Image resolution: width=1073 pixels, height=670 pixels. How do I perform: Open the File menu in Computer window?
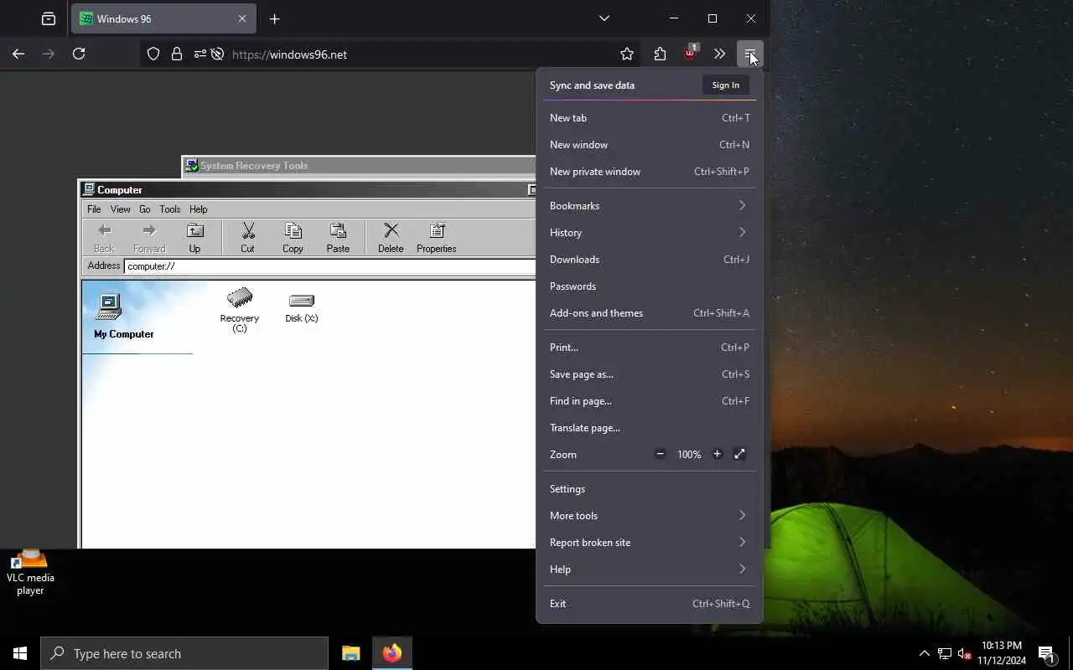pyautogui.click(x=94, y=209)
